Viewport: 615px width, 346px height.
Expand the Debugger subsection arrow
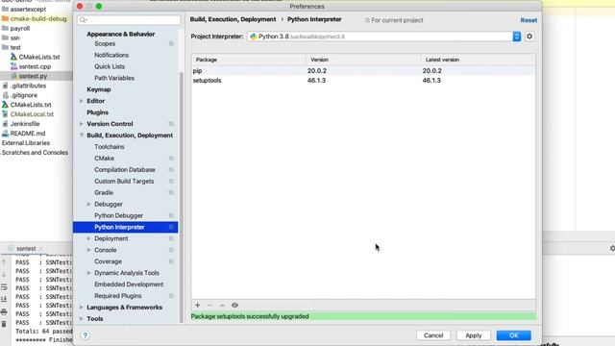pos(89,204)
